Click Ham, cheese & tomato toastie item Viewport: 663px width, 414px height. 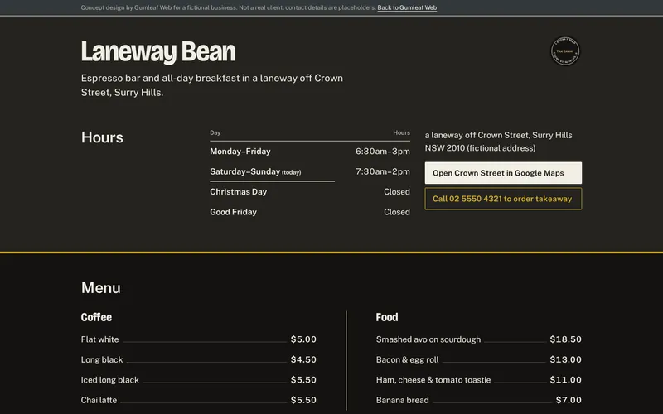433,380
